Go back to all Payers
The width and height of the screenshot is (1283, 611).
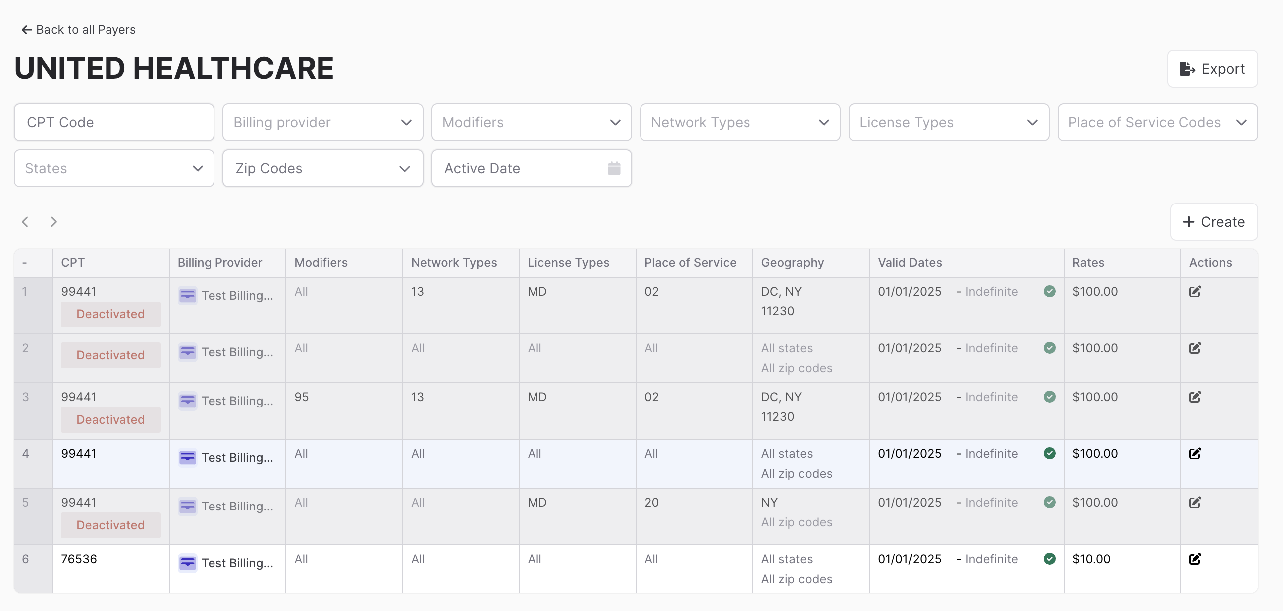point(79,30)
